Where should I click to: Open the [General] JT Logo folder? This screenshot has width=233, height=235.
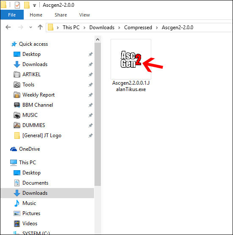coord(42,135)
